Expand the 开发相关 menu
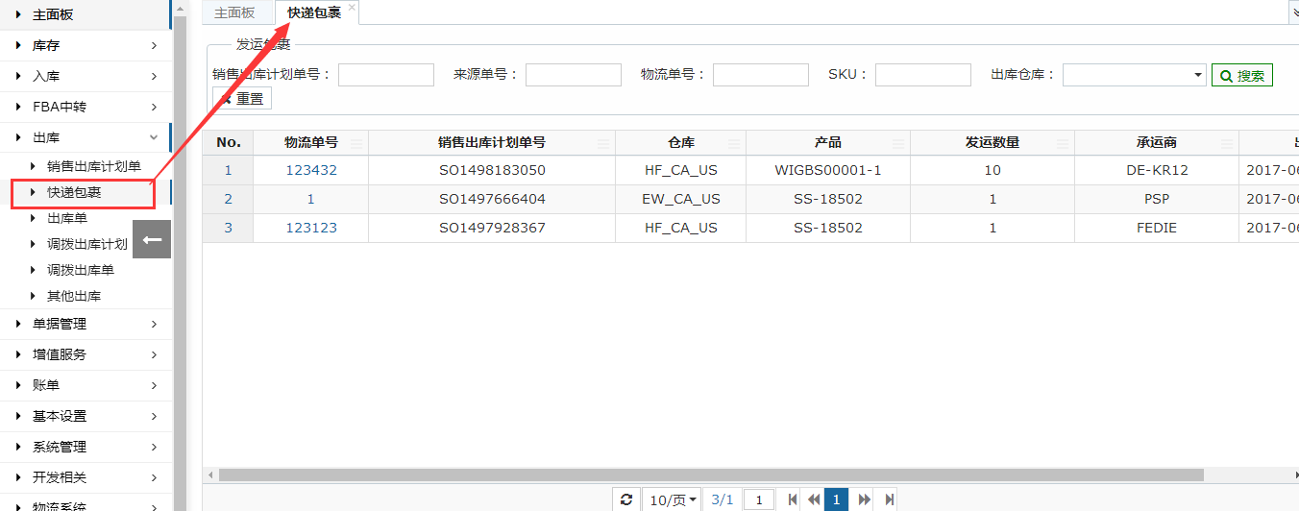Screen dimensions: 1299x511 (86, 477)
